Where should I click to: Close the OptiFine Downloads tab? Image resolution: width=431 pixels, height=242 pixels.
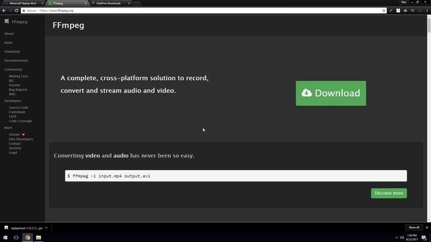129,3
